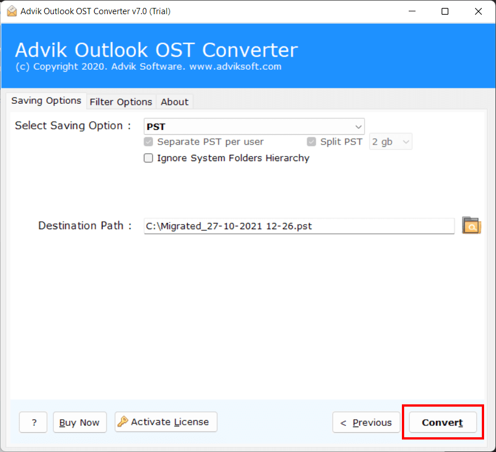This screenshot has height=452, width=496.
Task: Open help with the question mark button
Action: (x=33, y=423)
